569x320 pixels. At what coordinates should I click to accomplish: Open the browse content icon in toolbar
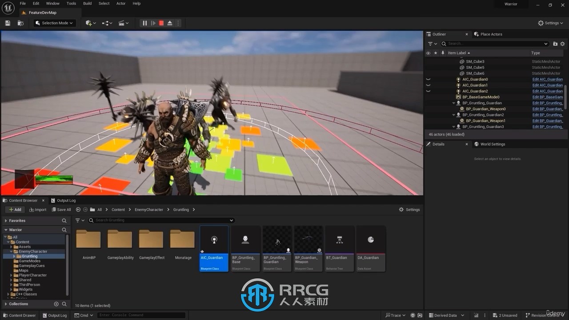coord(20,23)
